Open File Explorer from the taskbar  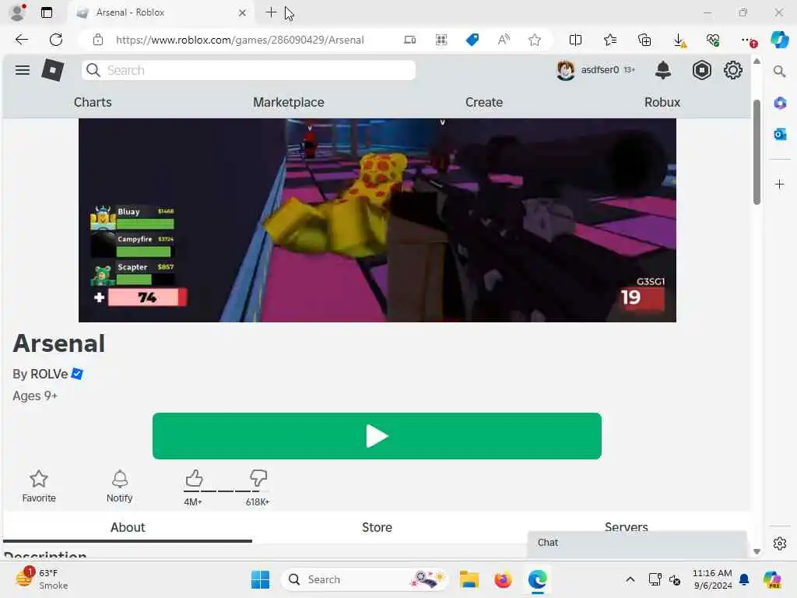[469, 579]
